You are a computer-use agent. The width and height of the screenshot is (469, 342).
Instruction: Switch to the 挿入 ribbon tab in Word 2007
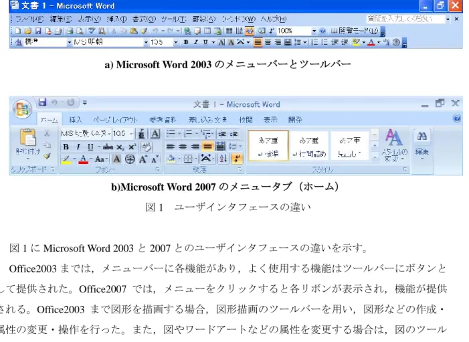[x=76, y=120]
